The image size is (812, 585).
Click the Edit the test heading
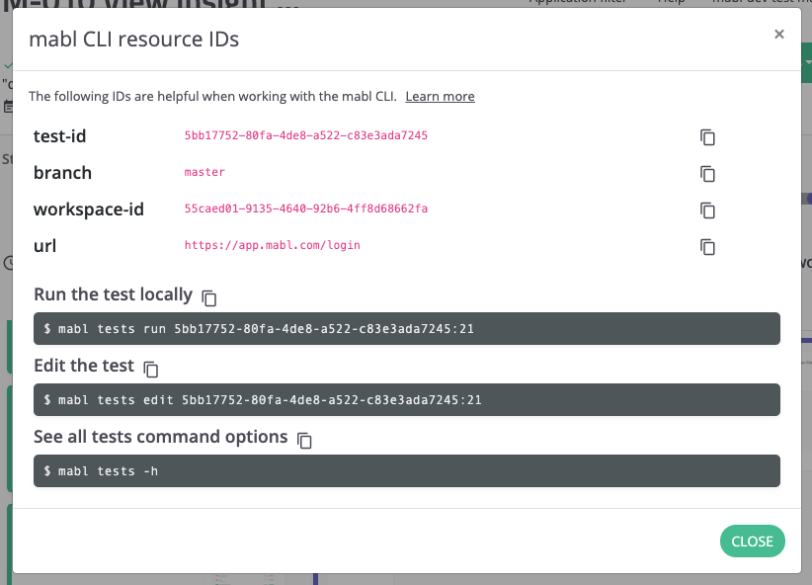pos(84,366)
